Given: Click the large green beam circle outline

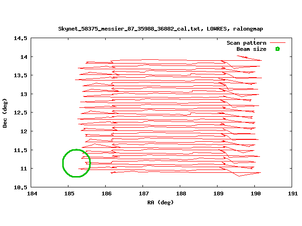Looking at the screenshot, I should pyautogui.click(x=76, y=163).
